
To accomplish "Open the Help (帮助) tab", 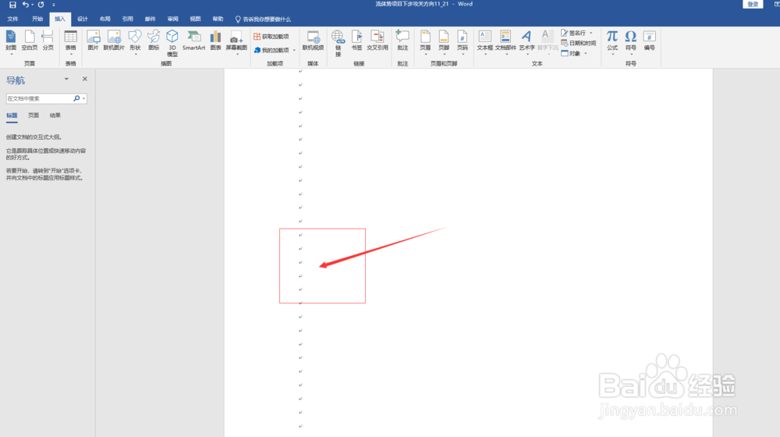I will click(218, 19).
